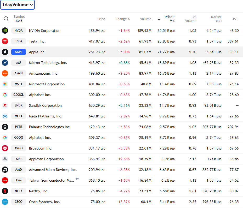243x208 pixels.
Task: Sort by the Market cap column header
Action: coord(216,19)
